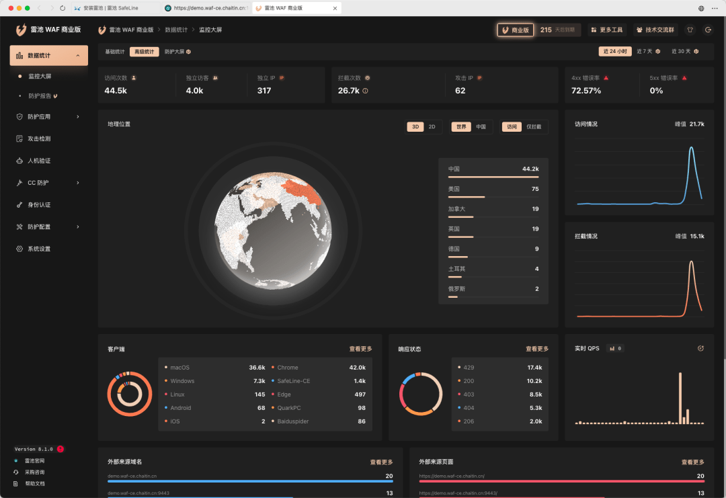Click the 客户端 donut chart
The image size is (726, 498).
tap(130, 394)
